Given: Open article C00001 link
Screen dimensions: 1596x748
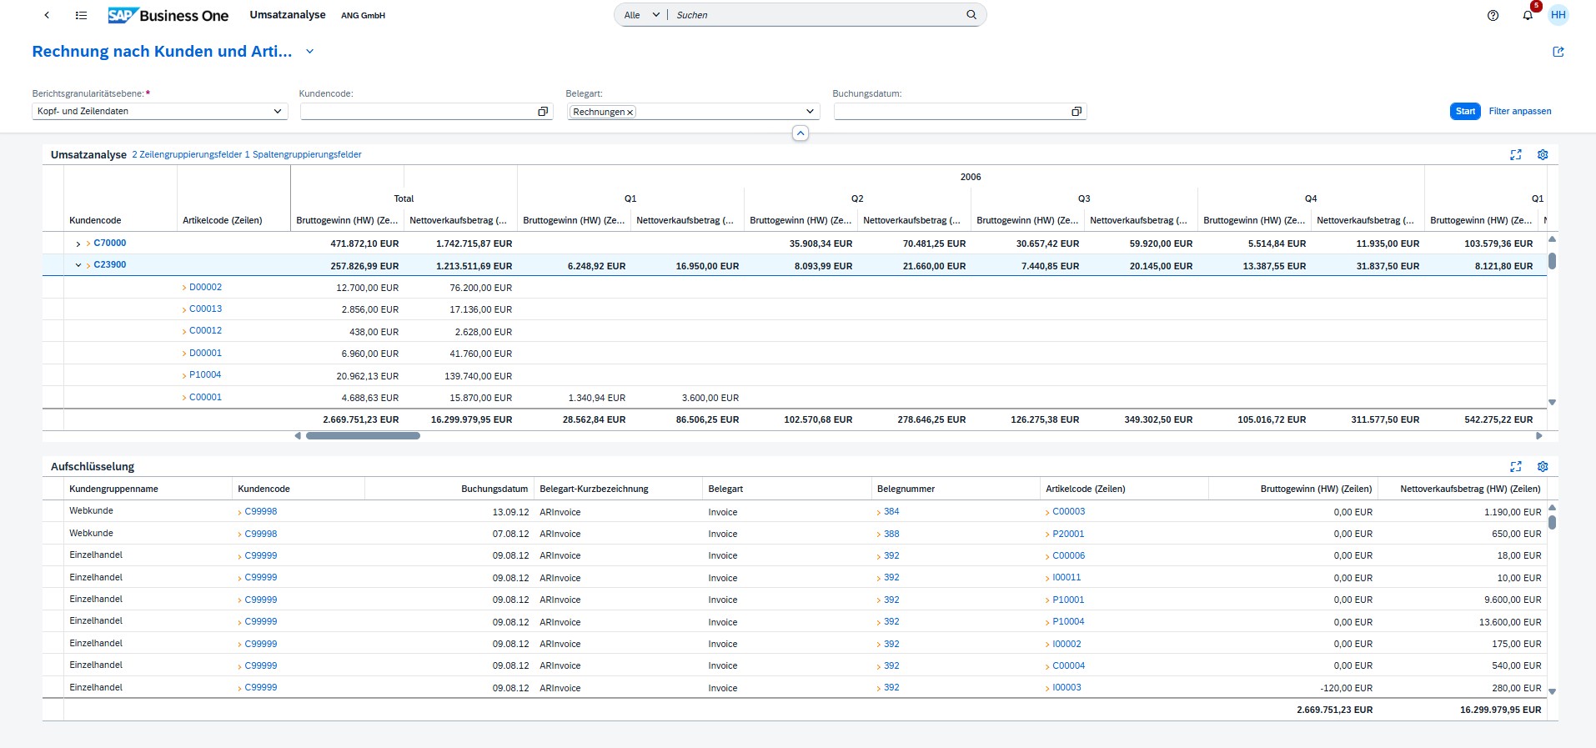Looking at the screenshot, I should (x=205, y=397).
